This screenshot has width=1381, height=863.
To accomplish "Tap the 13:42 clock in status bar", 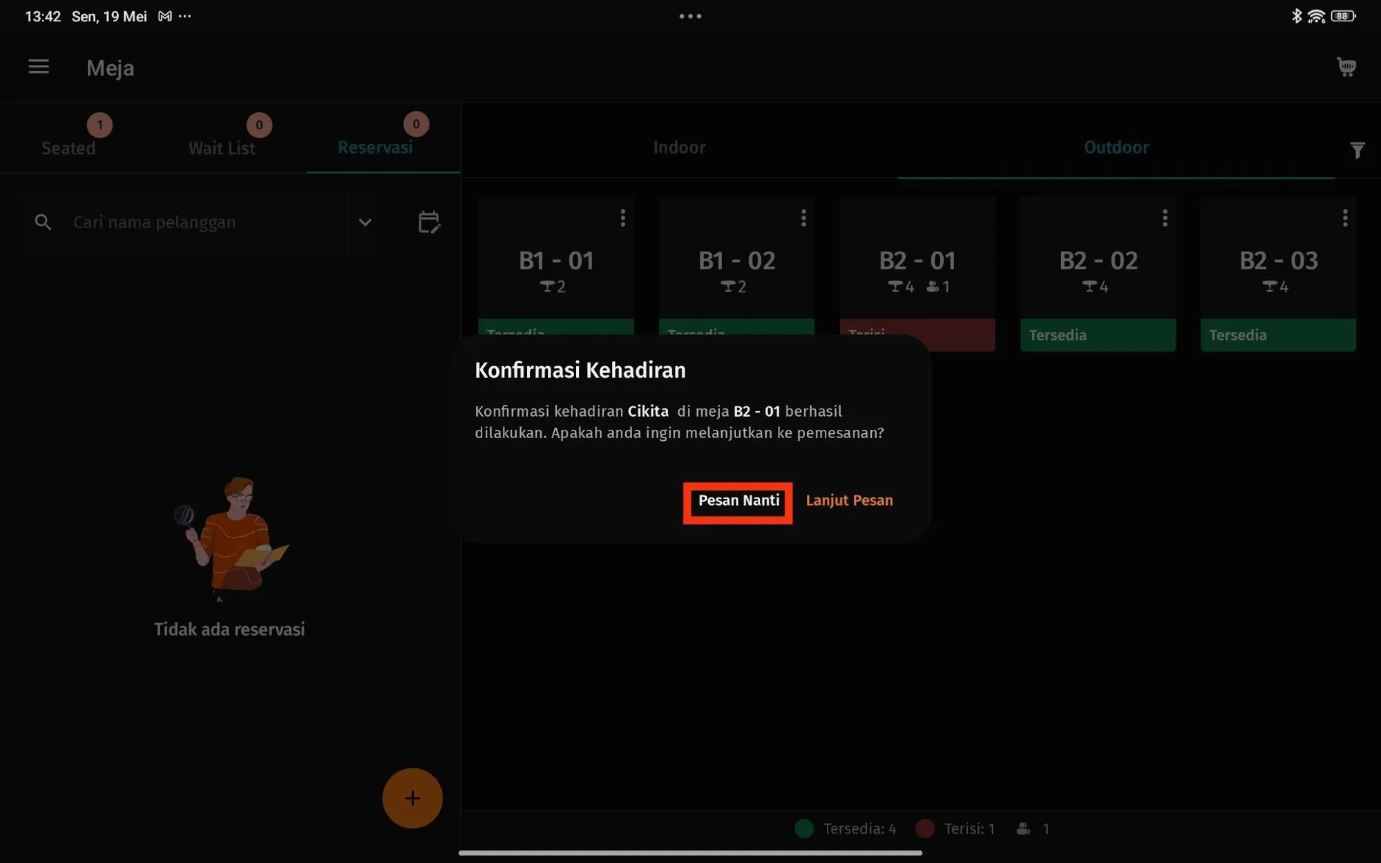I will [x=43, y=16].
